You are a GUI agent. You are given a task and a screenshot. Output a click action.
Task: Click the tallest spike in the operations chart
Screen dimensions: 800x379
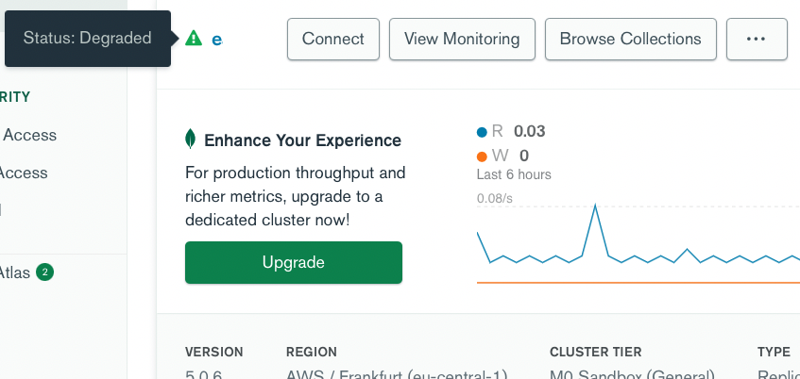coord(595,206)
